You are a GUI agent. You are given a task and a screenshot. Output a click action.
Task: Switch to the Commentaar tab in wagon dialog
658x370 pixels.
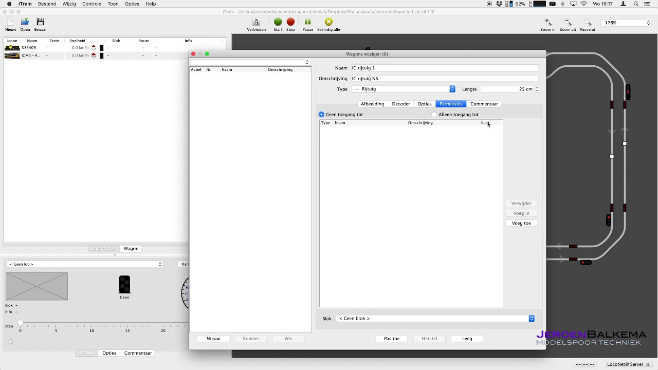point(484,104)
